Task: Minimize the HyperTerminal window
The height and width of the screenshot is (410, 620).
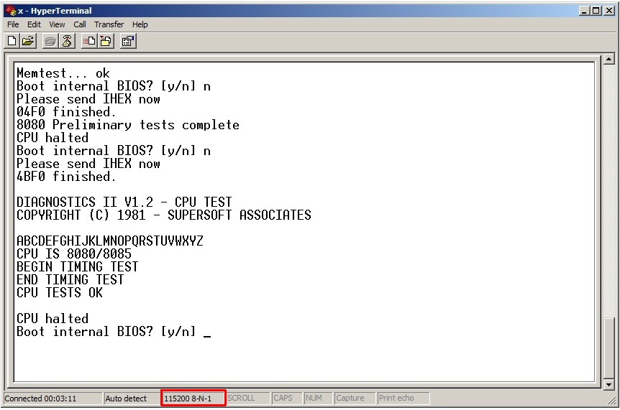Action: [x=585, y=11]
